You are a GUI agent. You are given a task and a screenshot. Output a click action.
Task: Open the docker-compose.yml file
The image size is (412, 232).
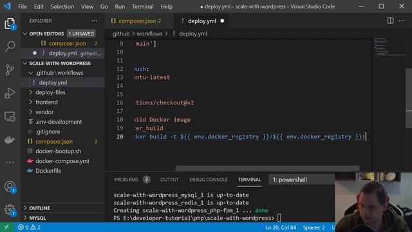click(62, 161)
